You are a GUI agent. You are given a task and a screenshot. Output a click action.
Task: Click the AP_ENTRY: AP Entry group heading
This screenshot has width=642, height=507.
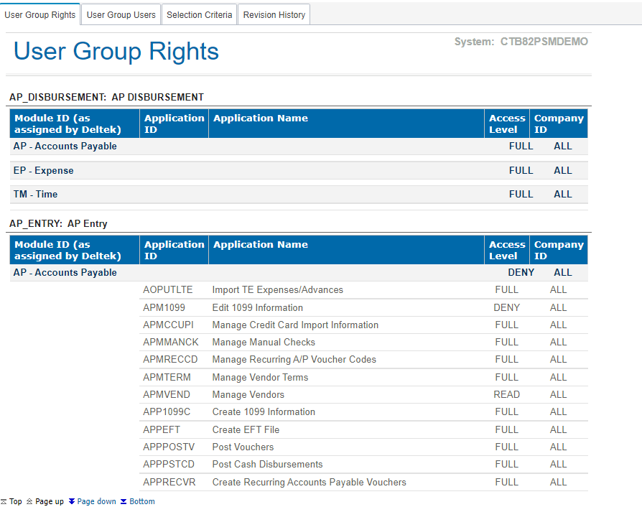(x=58, y=223)
